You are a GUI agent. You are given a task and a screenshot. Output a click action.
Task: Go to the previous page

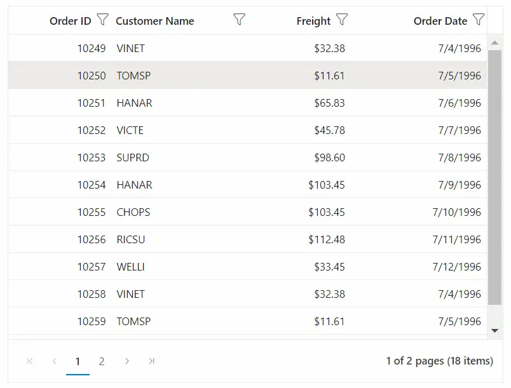54,361
